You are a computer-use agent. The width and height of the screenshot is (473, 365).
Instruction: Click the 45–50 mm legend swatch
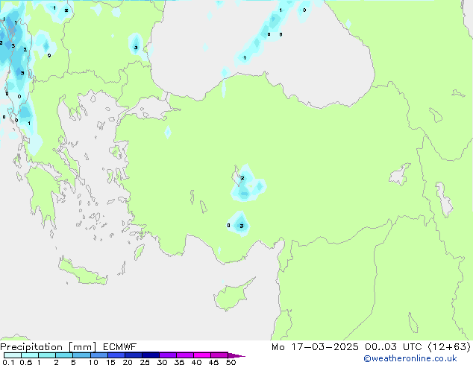pyautogui.click(x=219, y=355)
